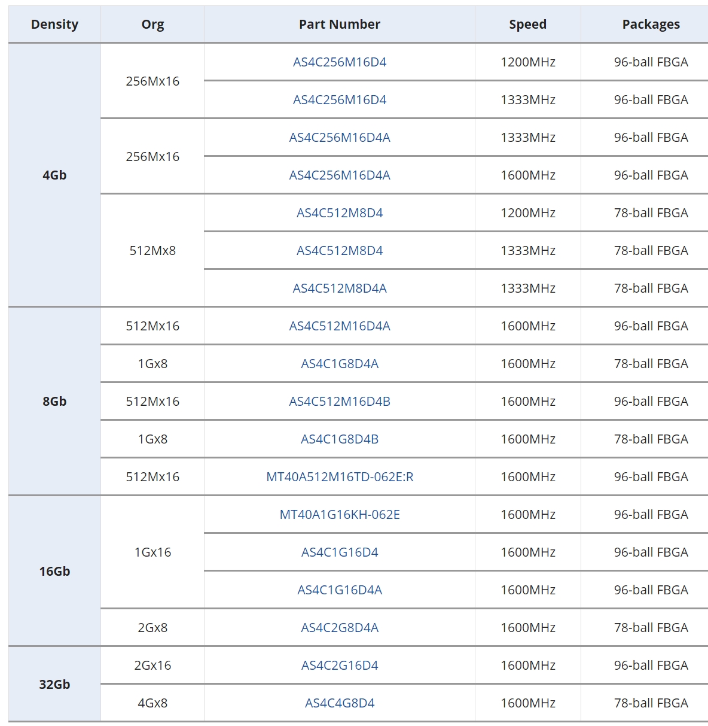This screenshot has width=708, height=726.
Task: Go to the AS4C512M16D4A part link
Action: pyautogui.click(x=339, y=326)
